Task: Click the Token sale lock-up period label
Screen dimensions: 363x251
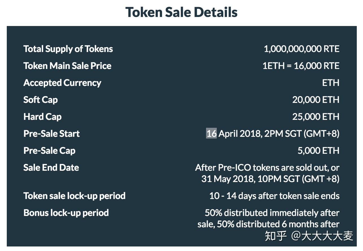Action: coord(74,196)
